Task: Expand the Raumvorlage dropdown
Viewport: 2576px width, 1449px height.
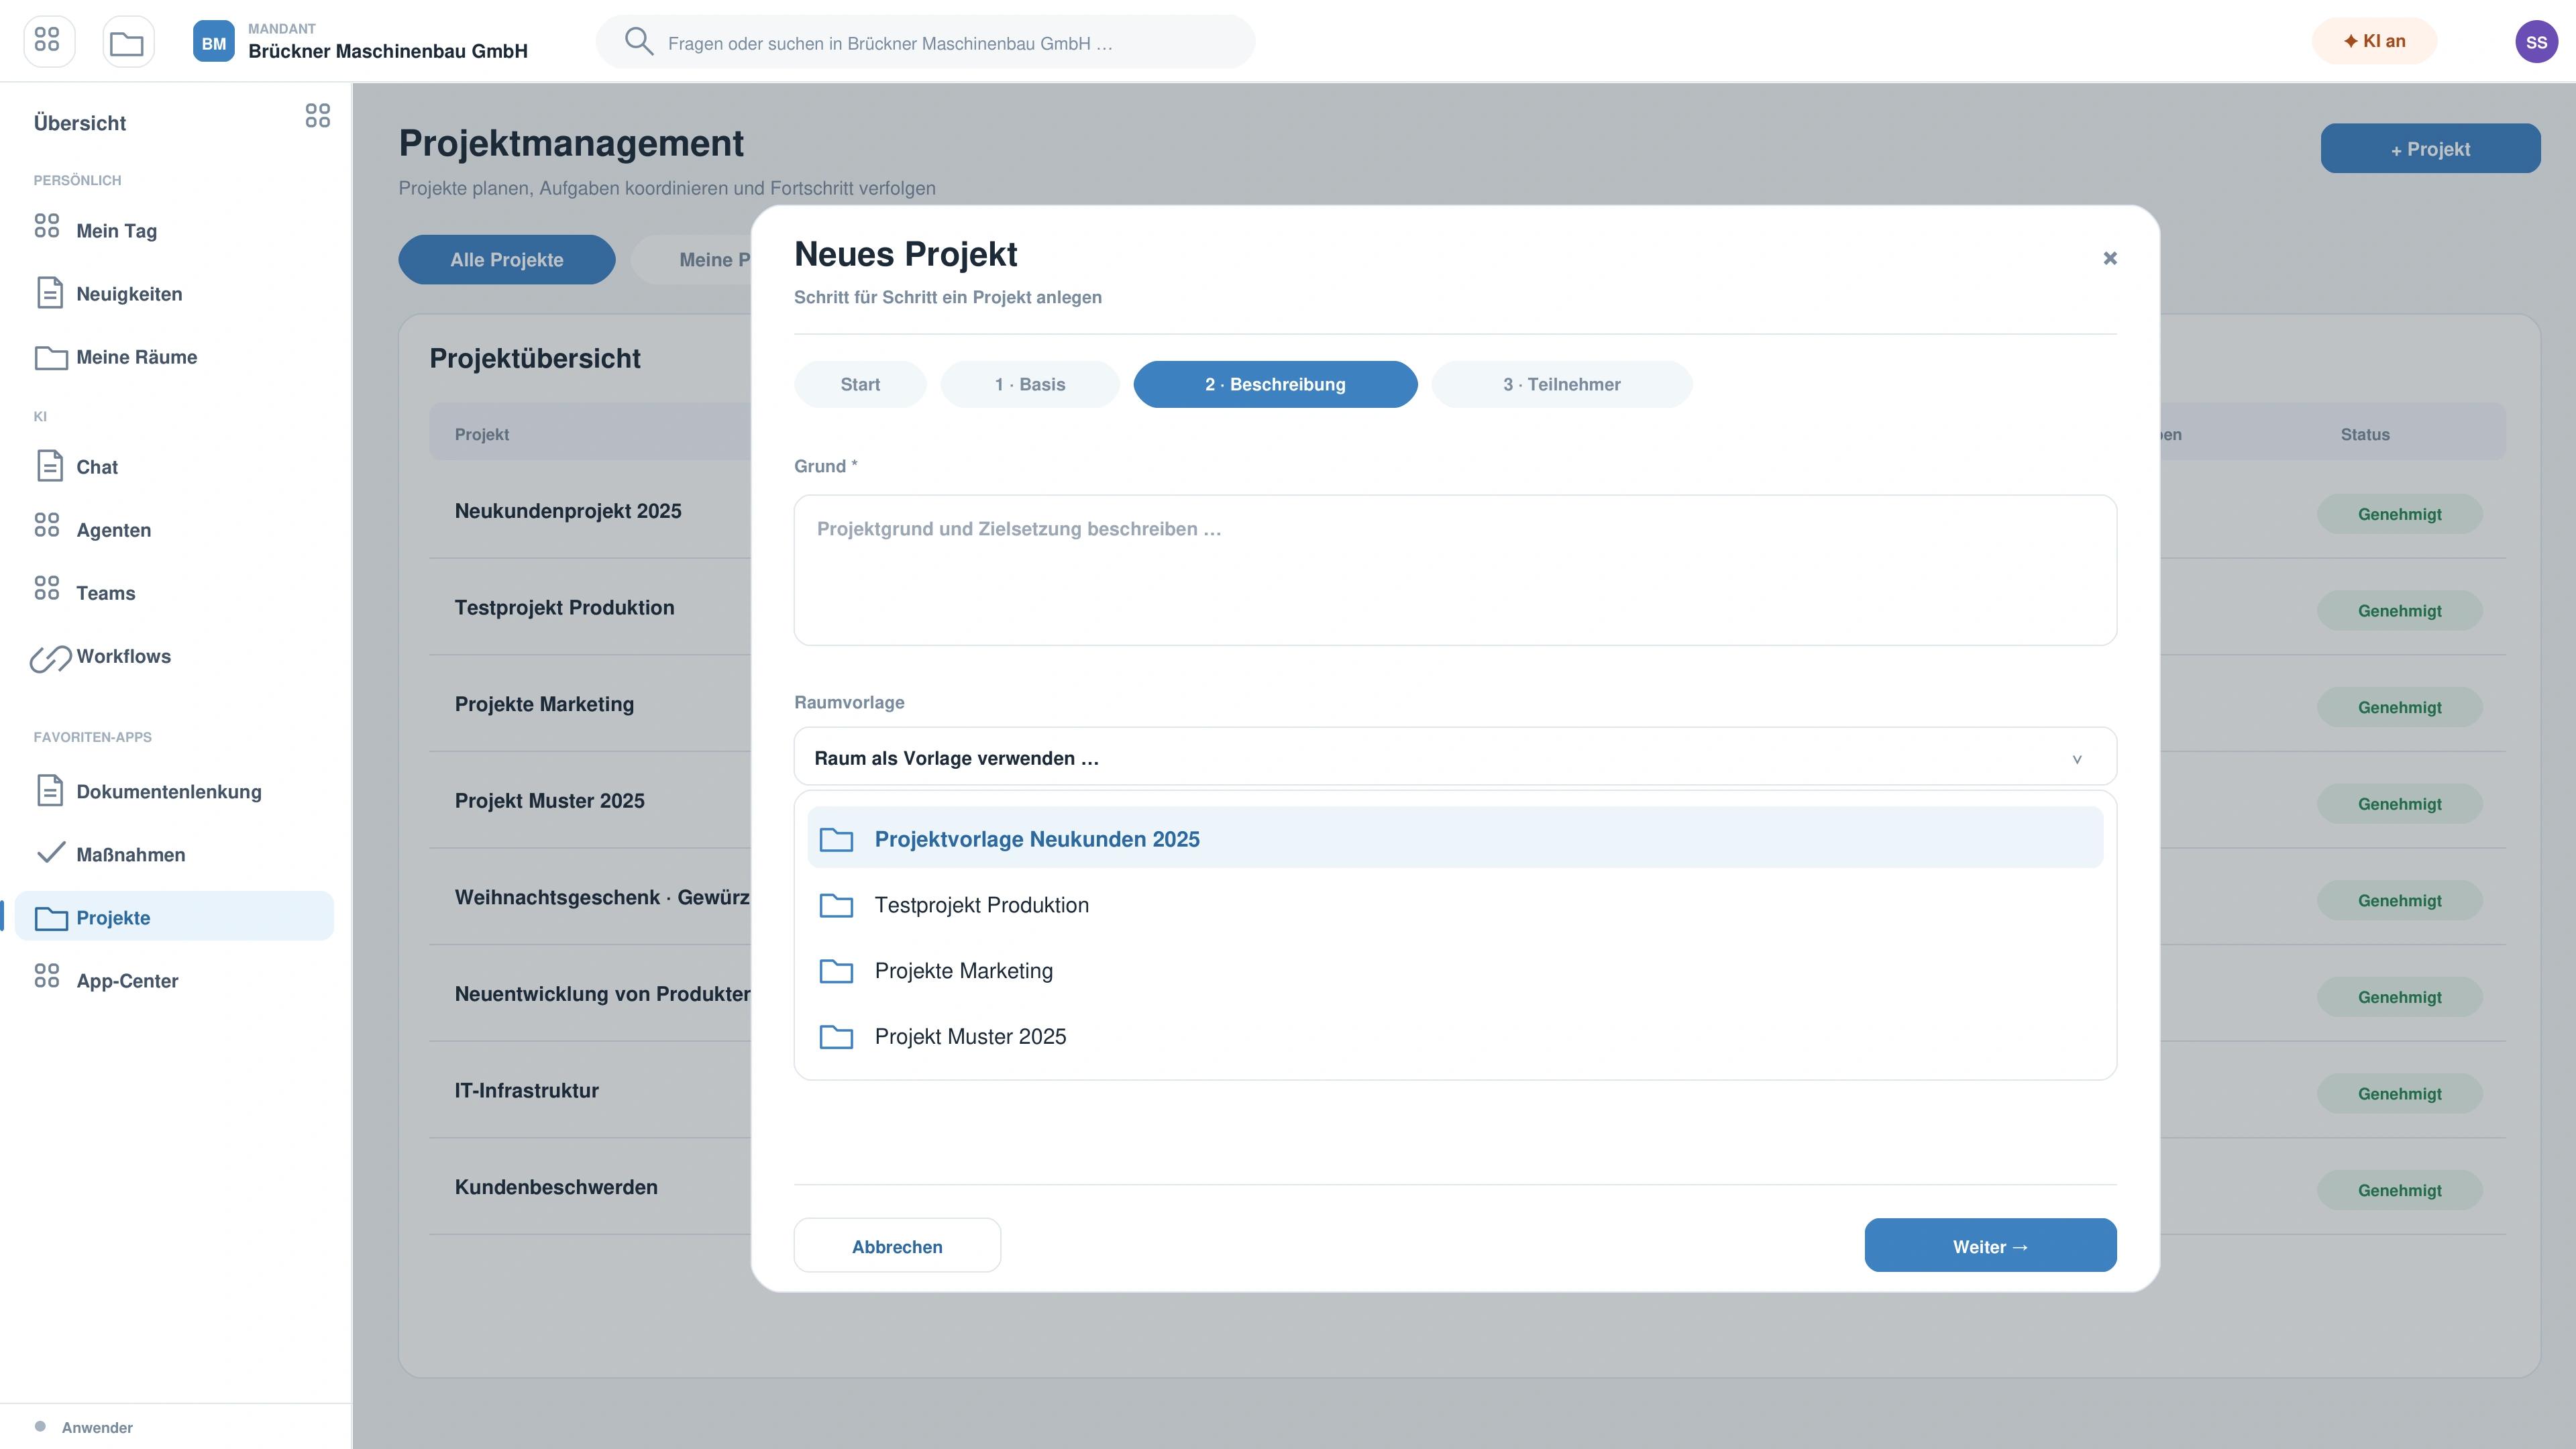Action: (1454, 757)
